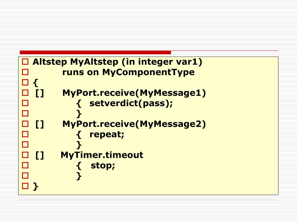
Task: Click the bullet box beside the final closing brace
Action: click(25, 186)
